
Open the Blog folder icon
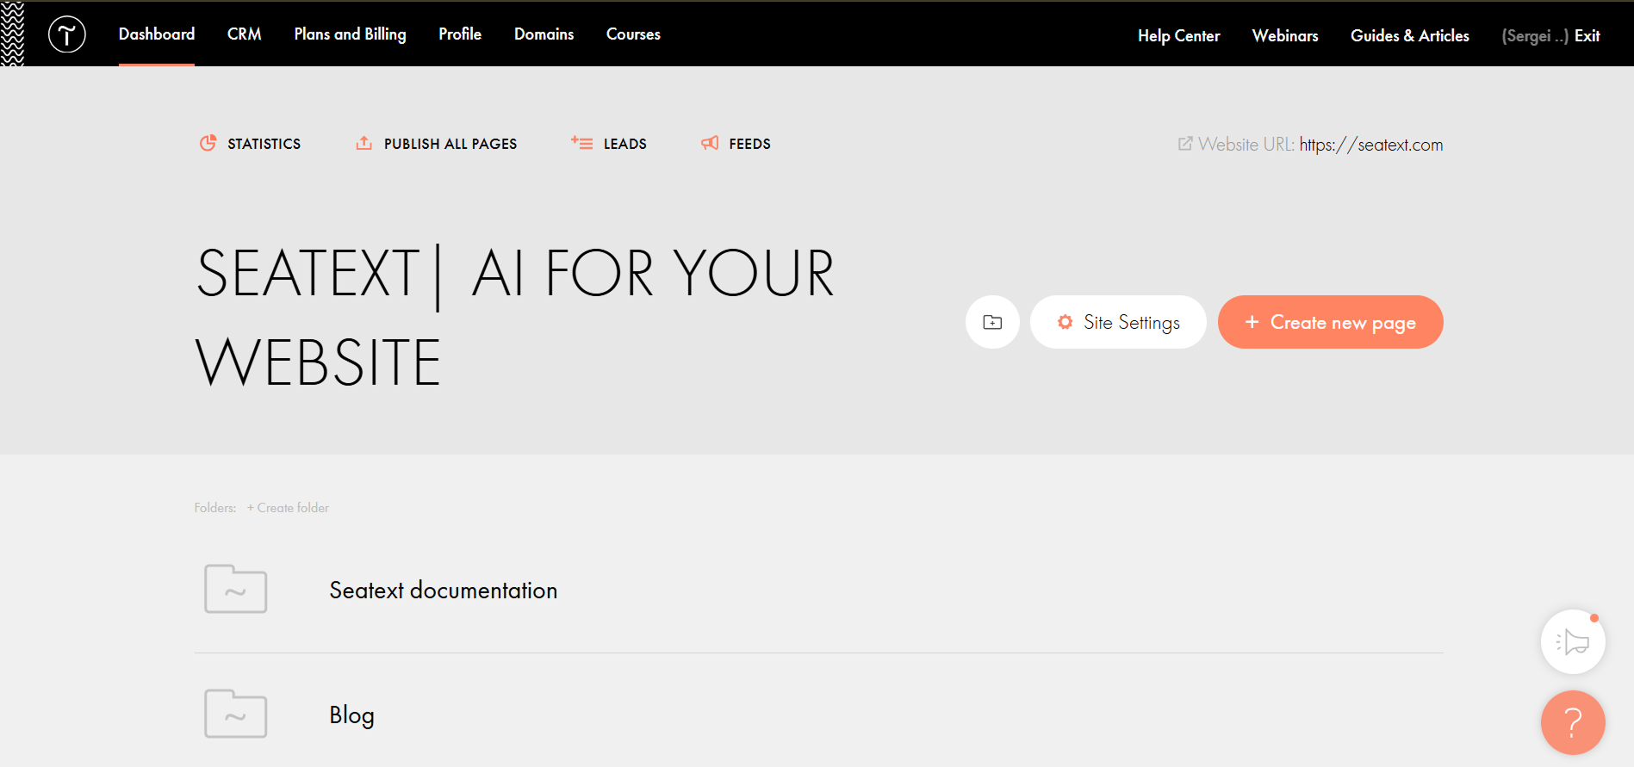click(235, 714)
